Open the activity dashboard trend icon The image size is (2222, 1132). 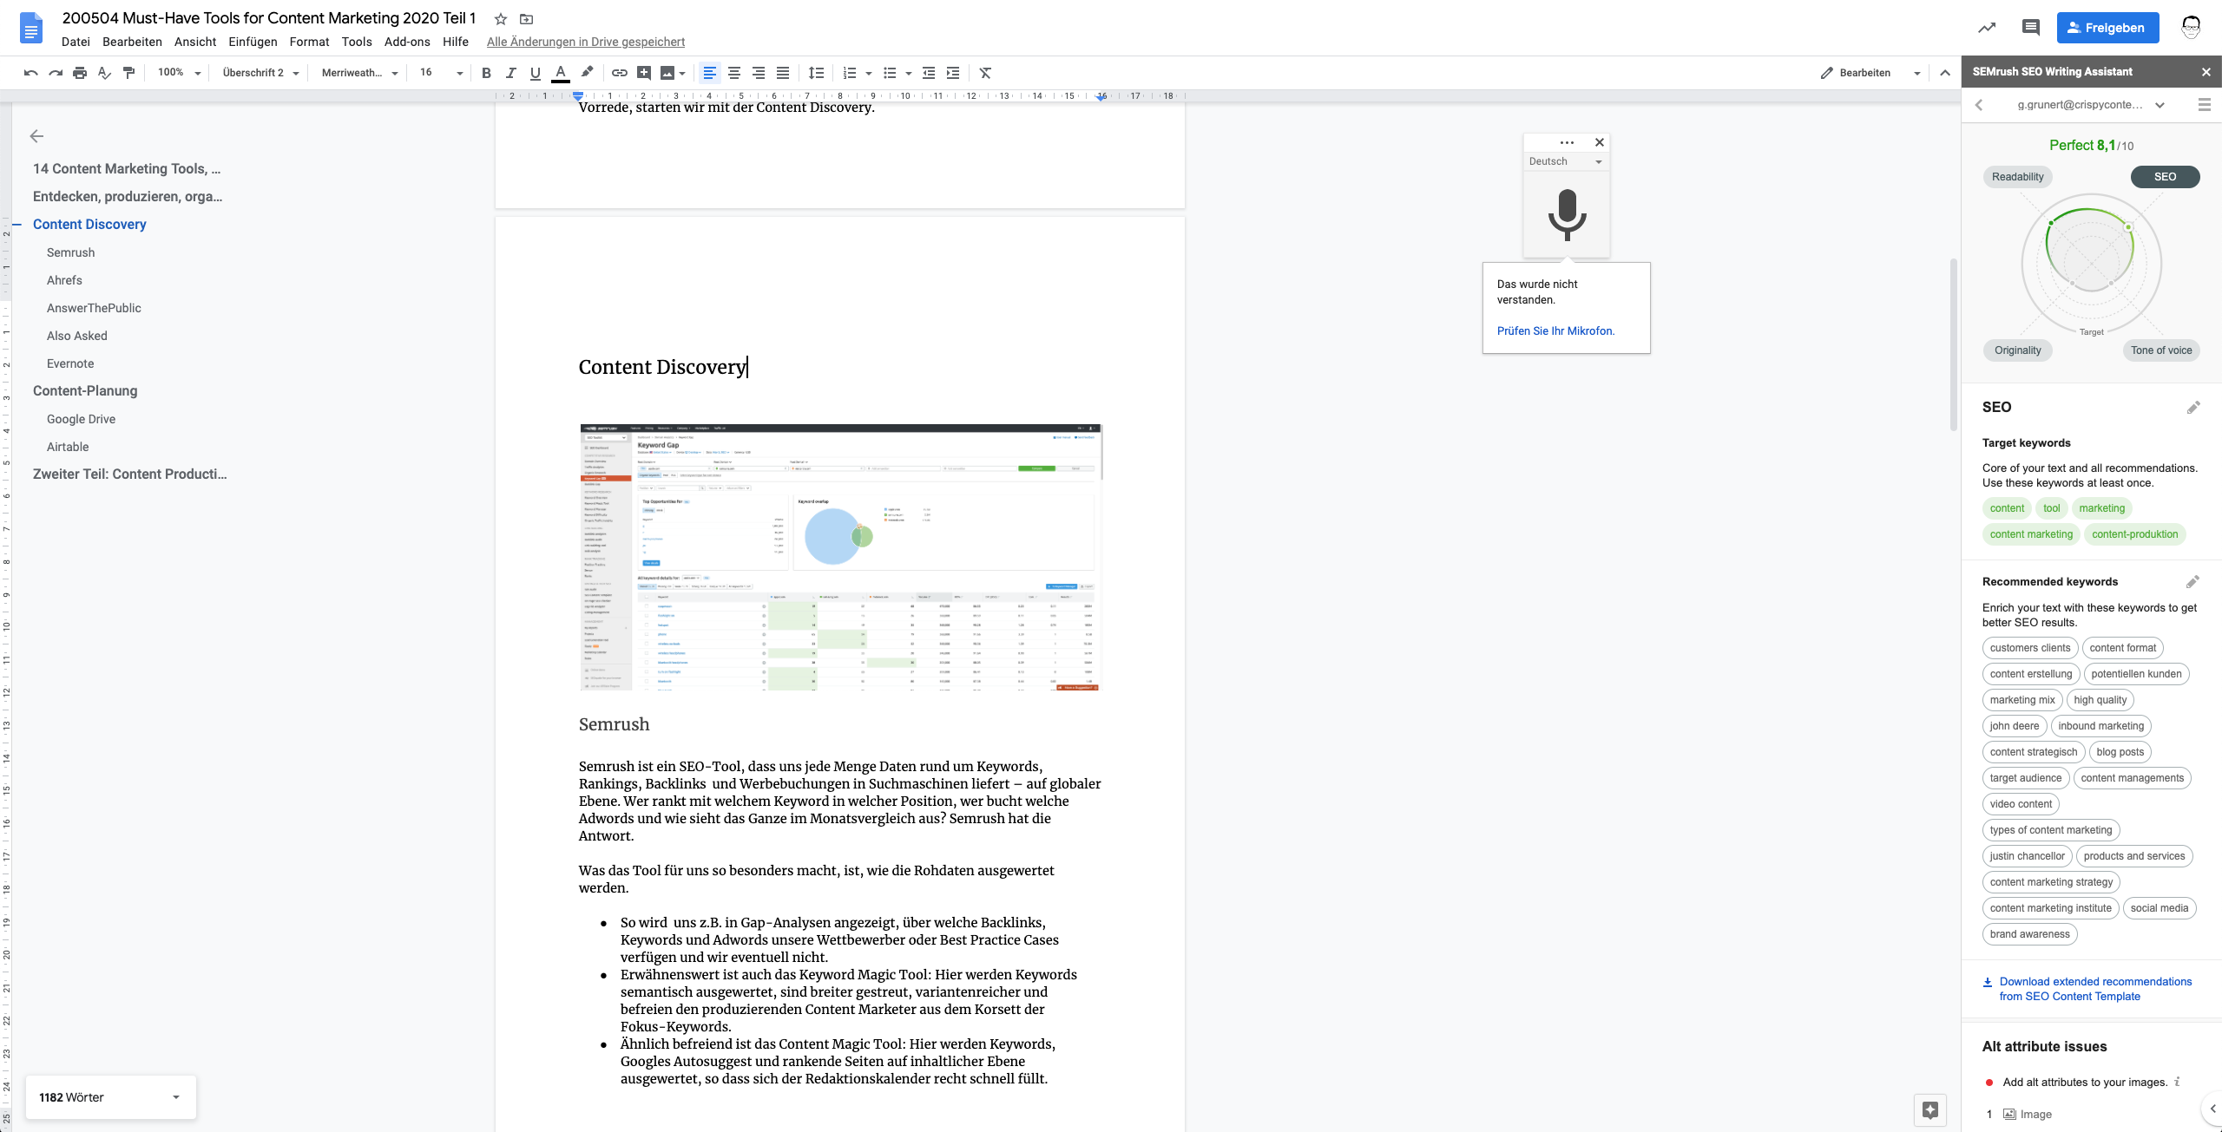coord(1987,28)
